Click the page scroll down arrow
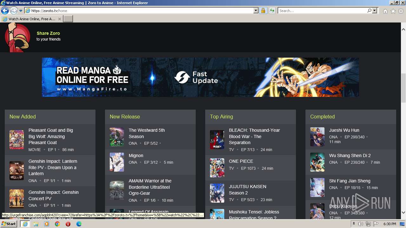 403,212
